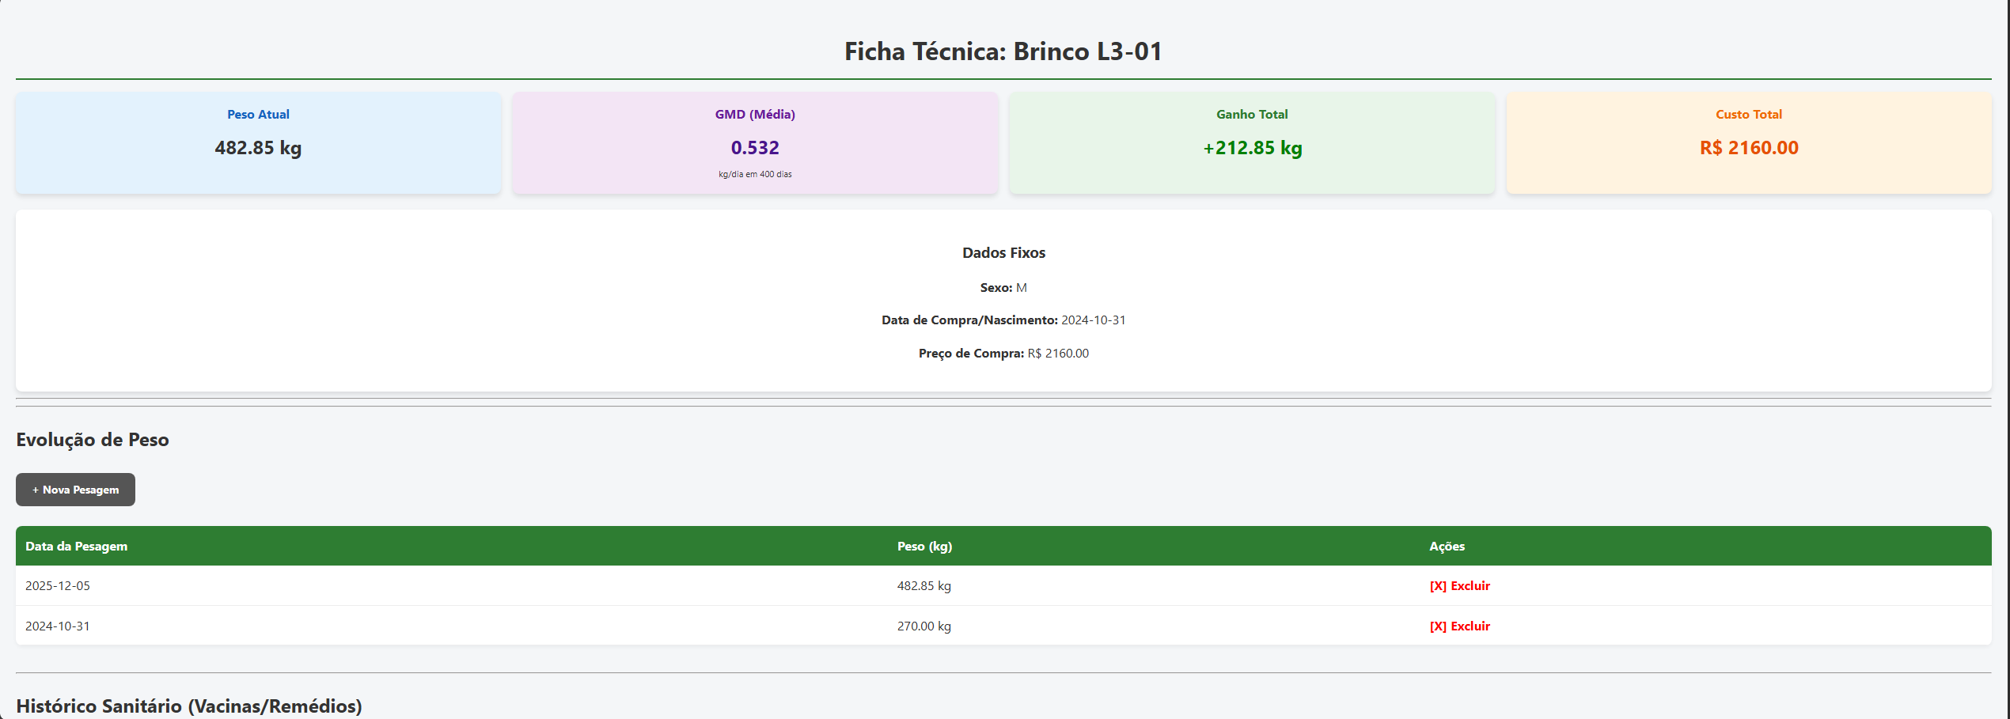Select the GMD (Média) summary card
Image resolution: width=2010 pixels, height=719 pixels.
click(x=754, y=142)
